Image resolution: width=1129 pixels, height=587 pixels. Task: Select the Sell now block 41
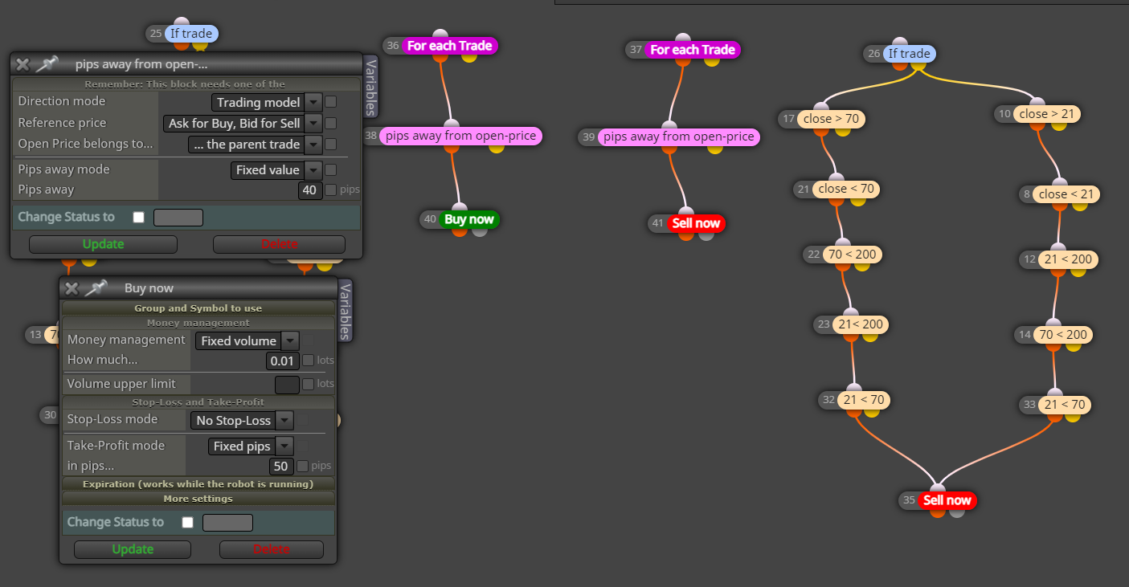click(x=696, y=223)
